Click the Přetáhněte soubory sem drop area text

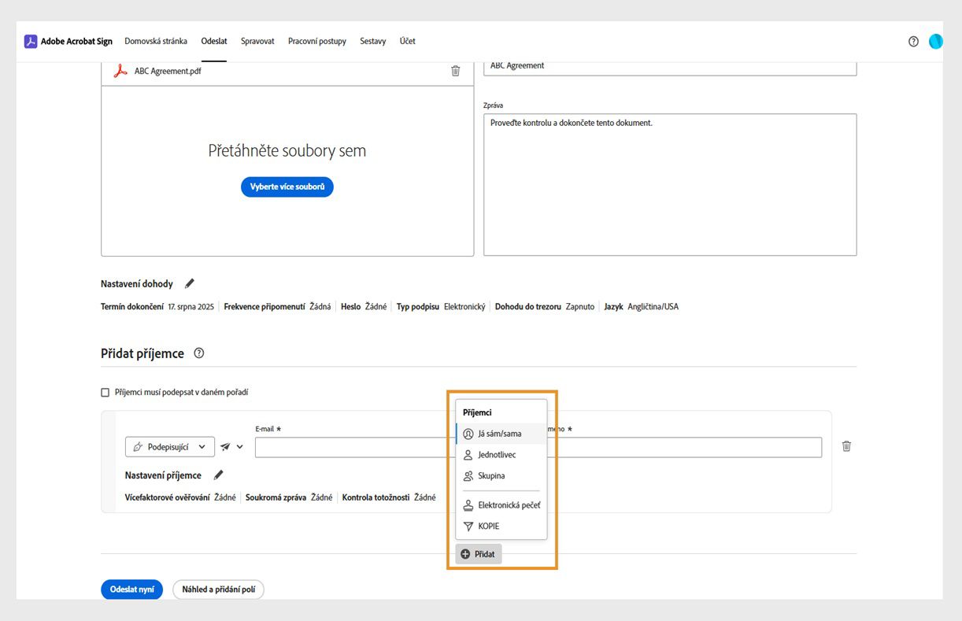(x=287, y=150)
